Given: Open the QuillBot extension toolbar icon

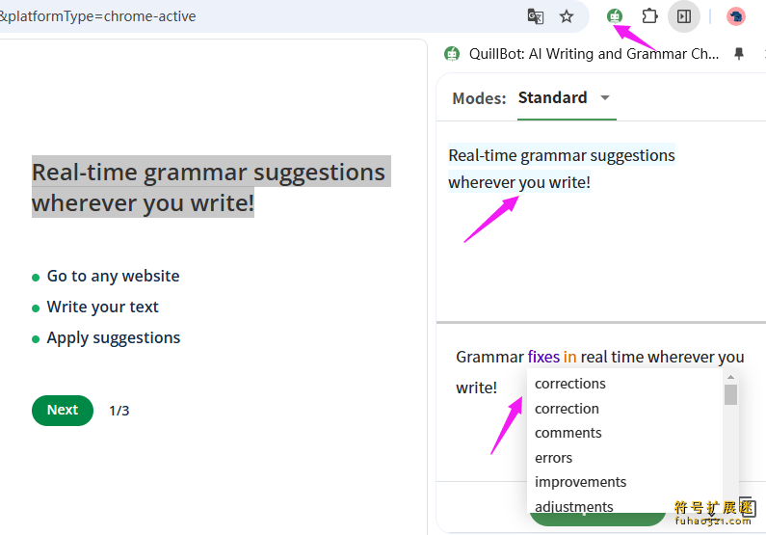Looking at the screenshot, I should click(x=615, y=16).
